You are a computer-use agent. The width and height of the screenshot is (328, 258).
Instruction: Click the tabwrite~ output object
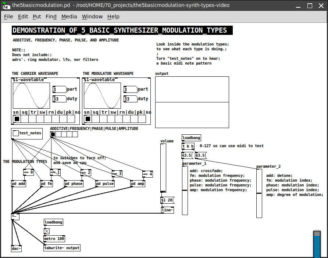[x=62, y=248]
